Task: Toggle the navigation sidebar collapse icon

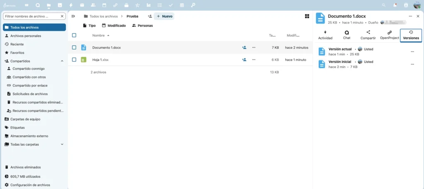Action: 73,16
